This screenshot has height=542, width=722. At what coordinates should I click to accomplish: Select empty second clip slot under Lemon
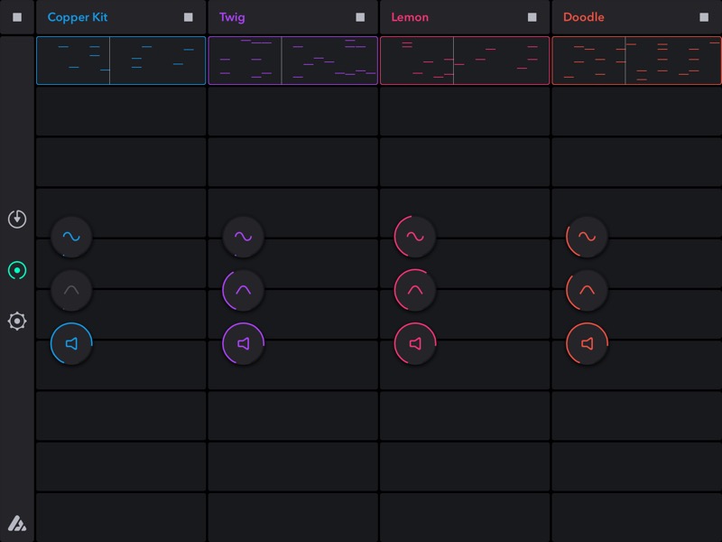point(465,111)
